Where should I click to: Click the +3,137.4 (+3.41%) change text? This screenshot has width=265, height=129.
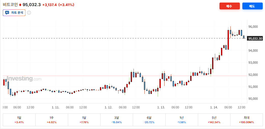click(58, 5)
